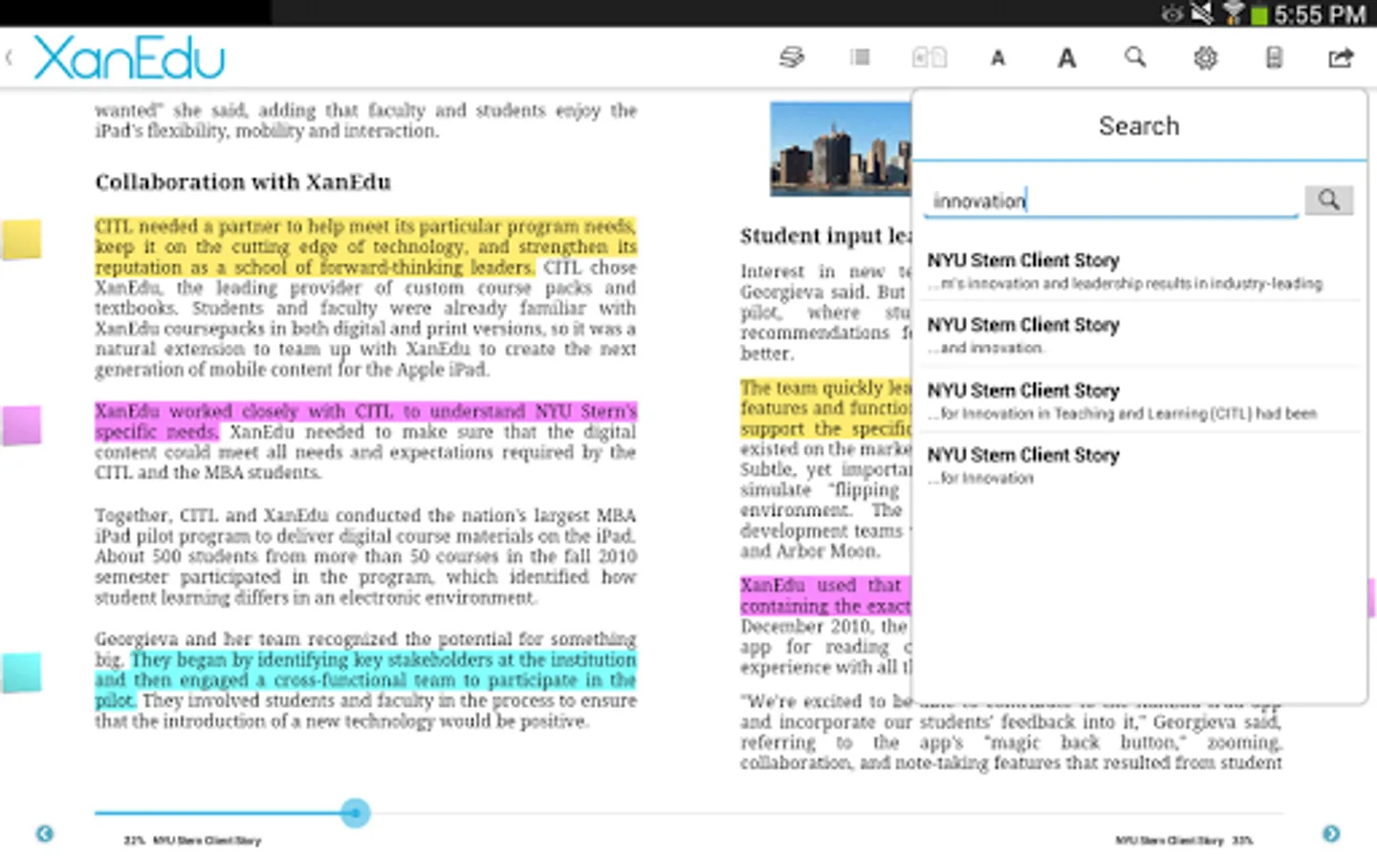
Task: Open result "...m's innovation and leadership results in industry-leading"
Action: [1139, 271]
